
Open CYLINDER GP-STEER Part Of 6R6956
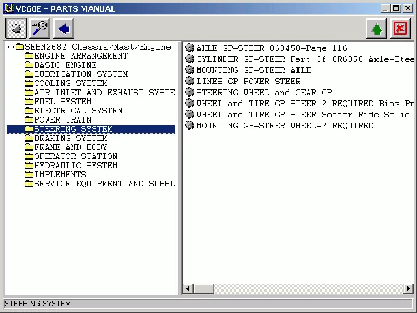(305, 59)
